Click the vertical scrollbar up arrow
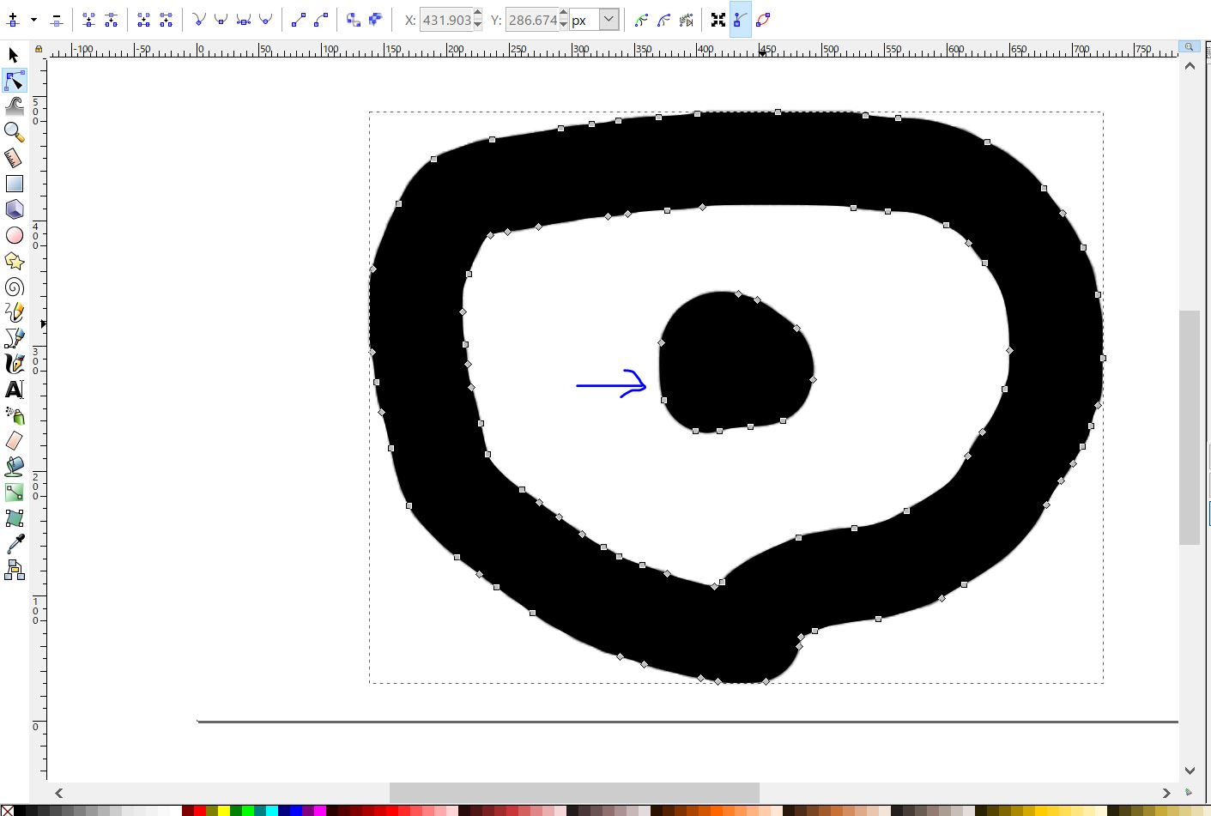Viewport: 1211px width, 816px height. (x=1190, y=66)
